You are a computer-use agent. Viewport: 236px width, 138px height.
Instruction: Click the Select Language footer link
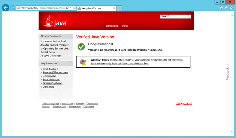pos(51,104)
